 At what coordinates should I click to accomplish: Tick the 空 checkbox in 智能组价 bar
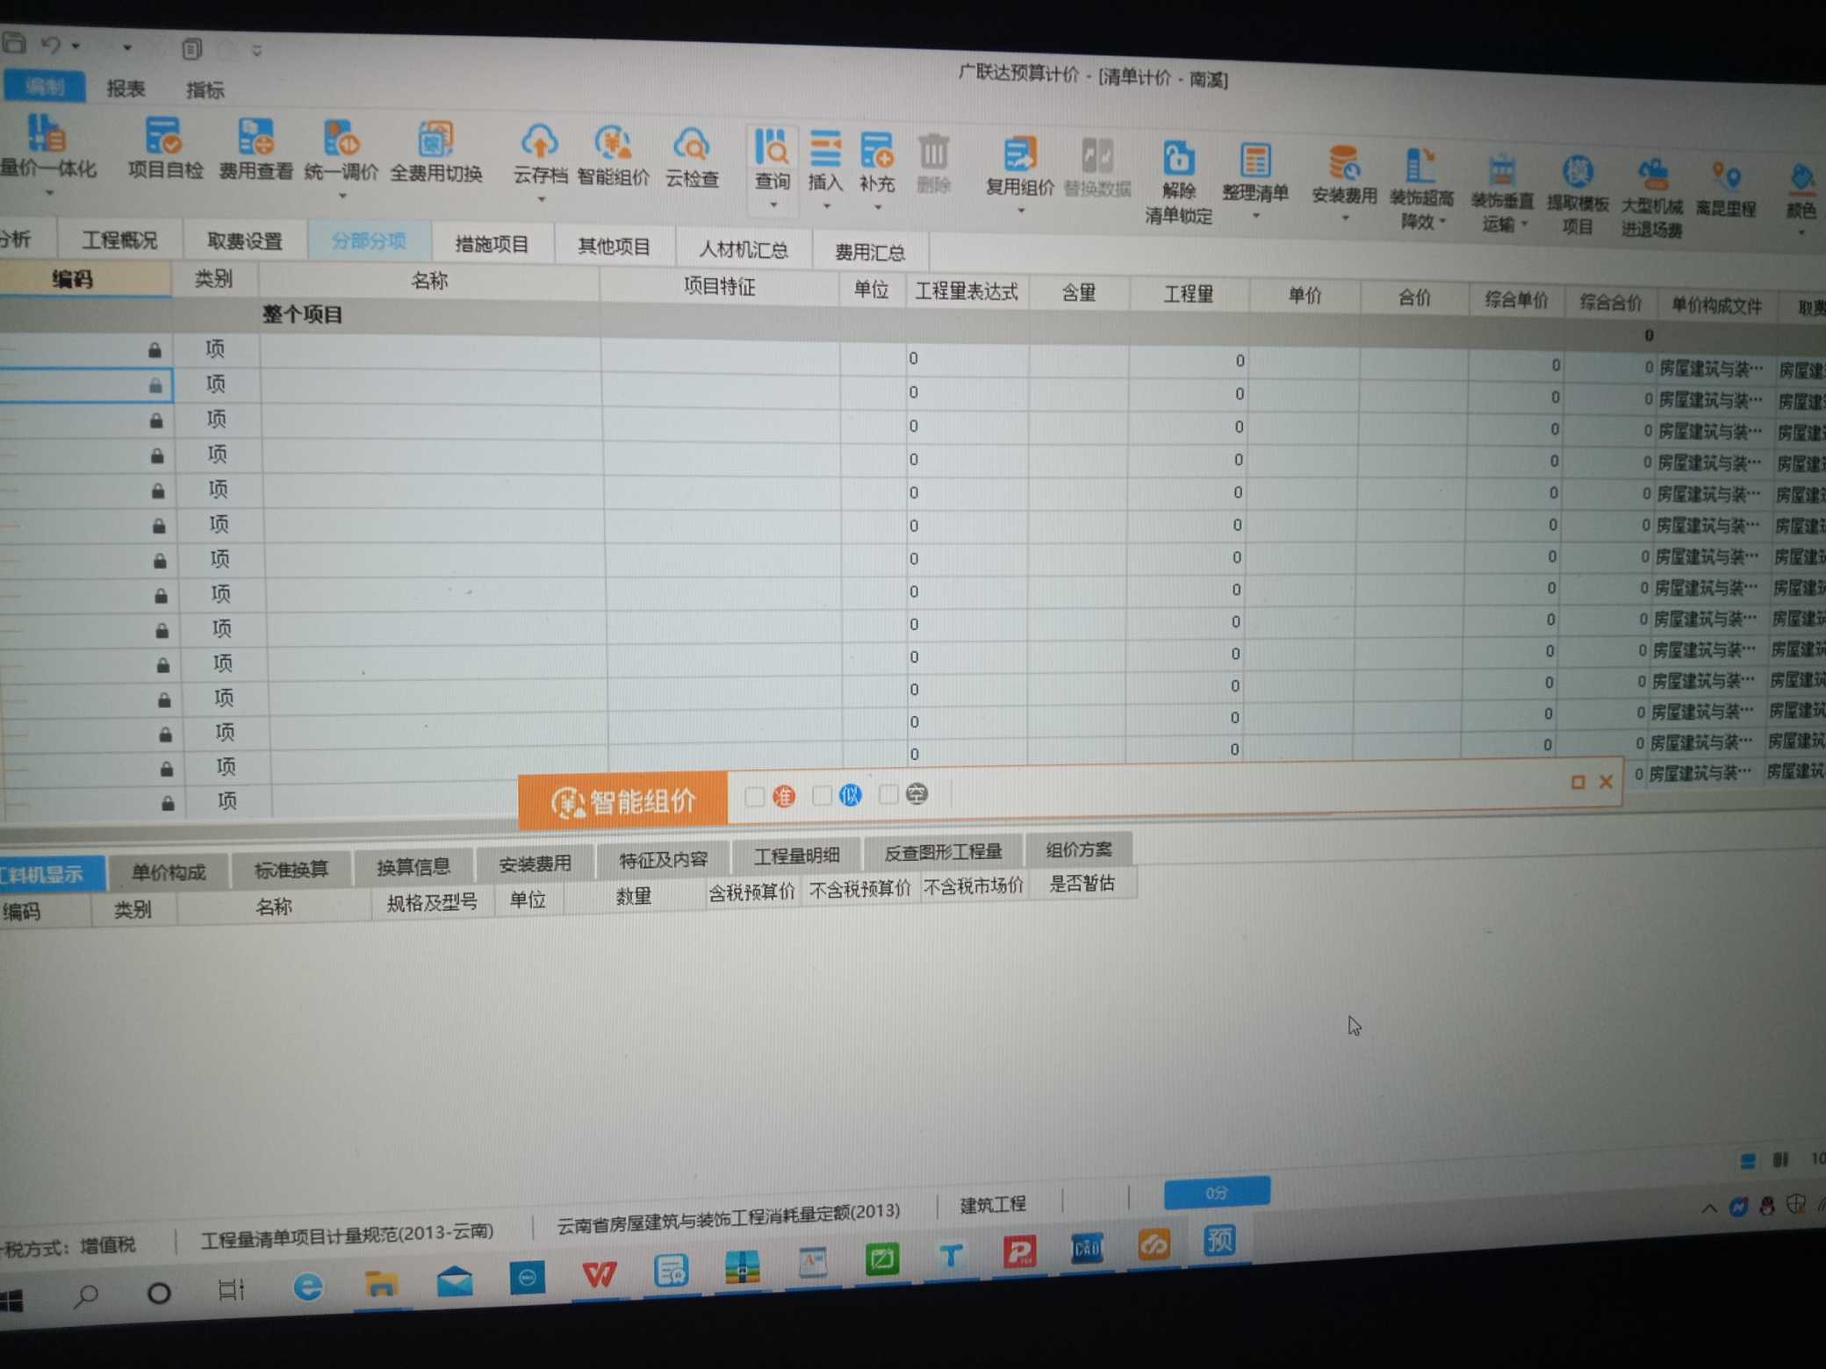(888, 794)
